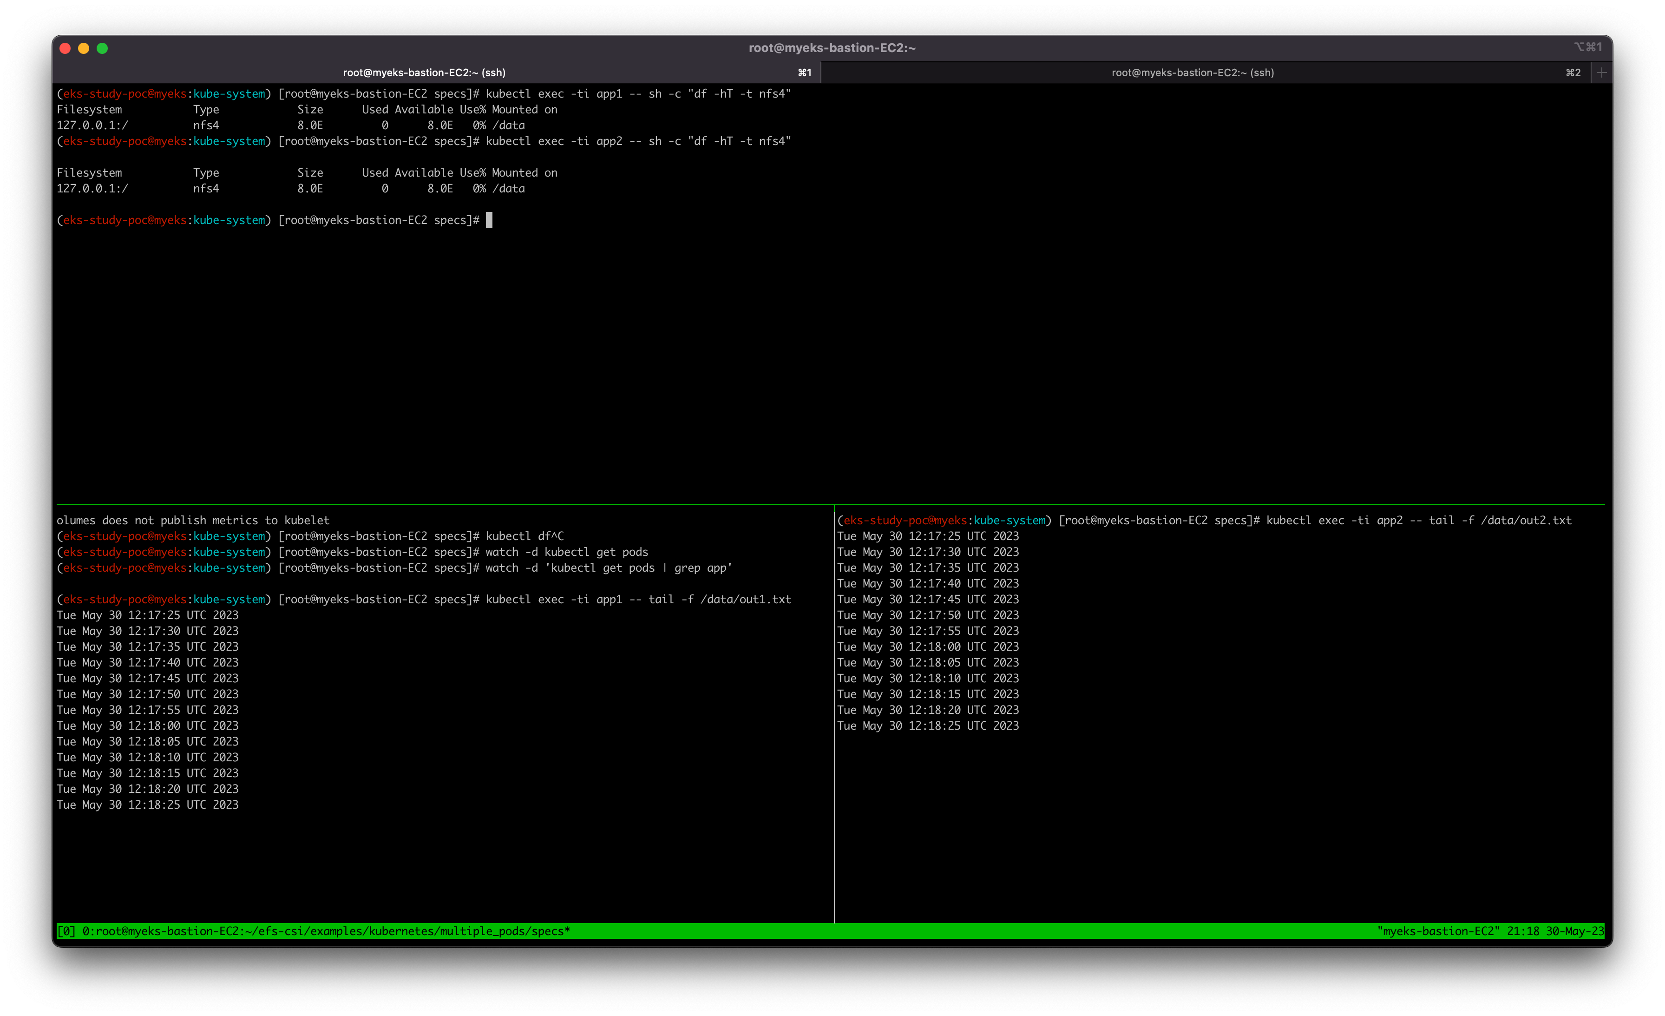
Task: Click the ⌥⌘1 shortcut indicator in the title bar
Action: (x=1587, y=47)
